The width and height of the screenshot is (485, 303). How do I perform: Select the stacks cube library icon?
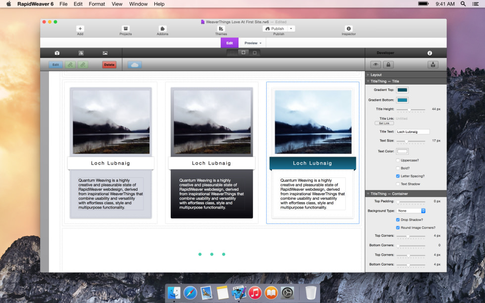(x=57, y=53)
